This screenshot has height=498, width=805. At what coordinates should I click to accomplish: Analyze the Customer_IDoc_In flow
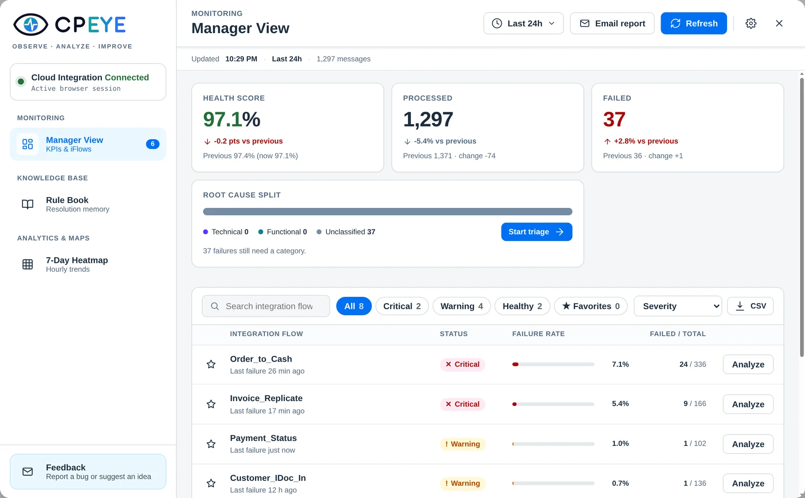[748, 483]
